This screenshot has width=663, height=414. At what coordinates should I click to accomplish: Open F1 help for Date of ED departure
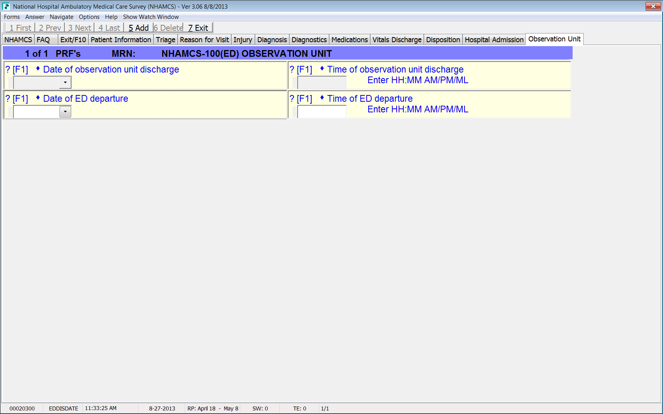17,99
